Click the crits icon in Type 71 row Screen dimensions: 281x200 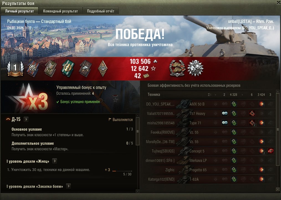click(x=252, y=123)
